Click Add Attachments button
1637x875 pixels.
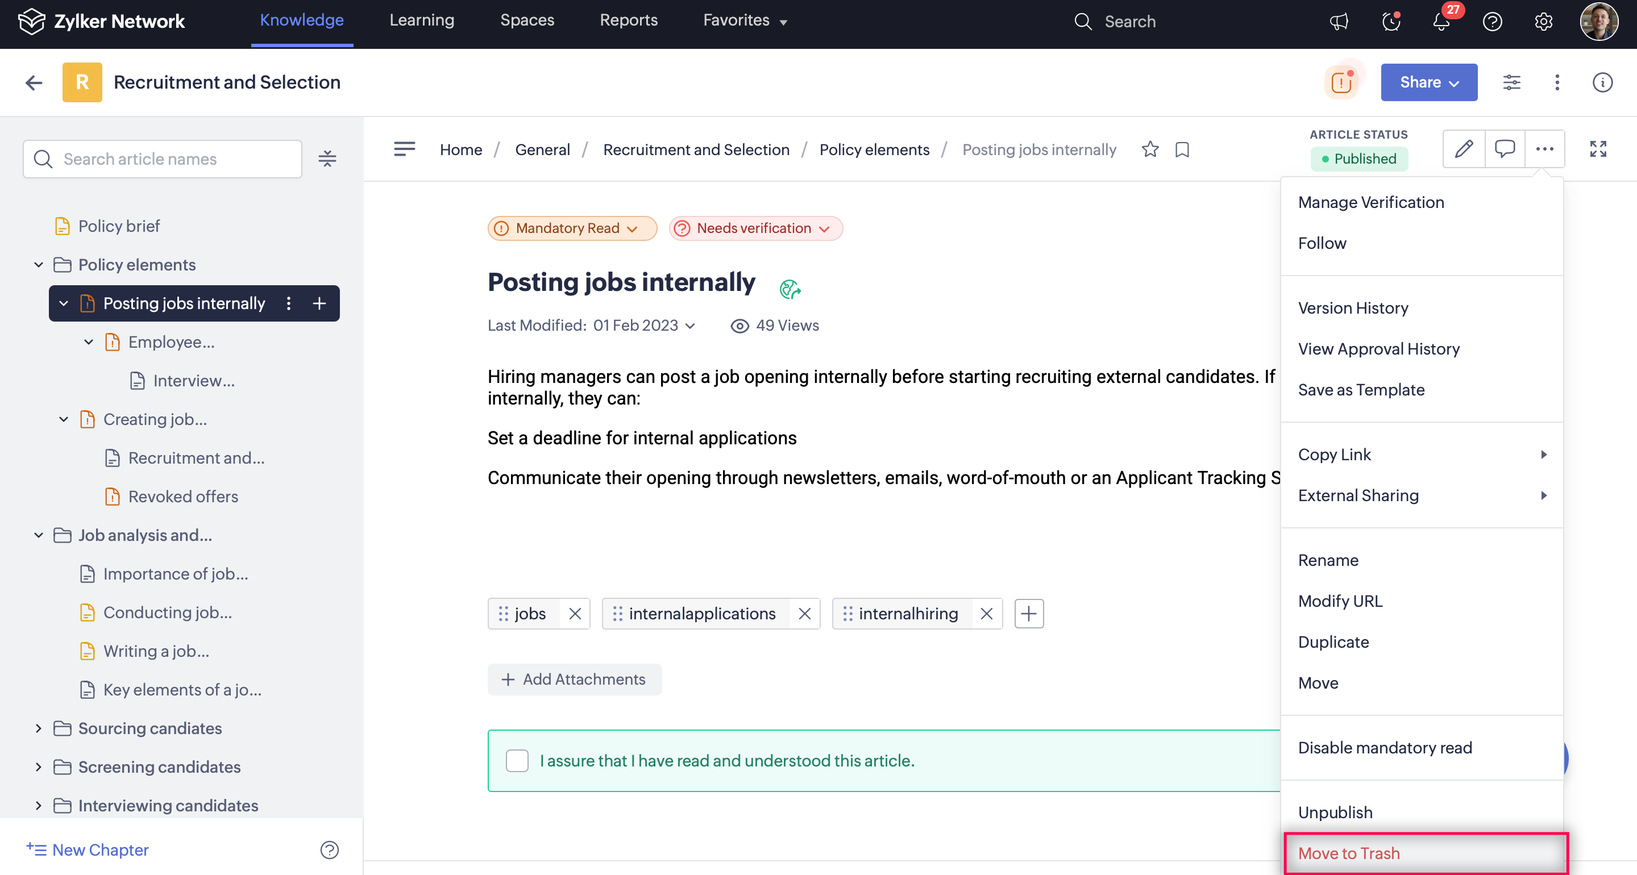pyautogui.click(x=574, y=680)
